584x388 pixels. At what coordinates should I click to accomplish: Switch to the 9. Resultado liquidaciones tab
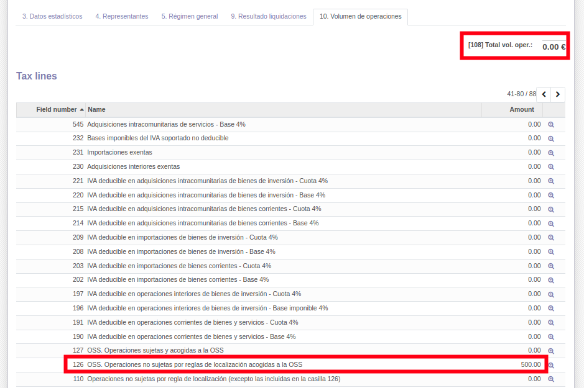[x=268, y=17]
